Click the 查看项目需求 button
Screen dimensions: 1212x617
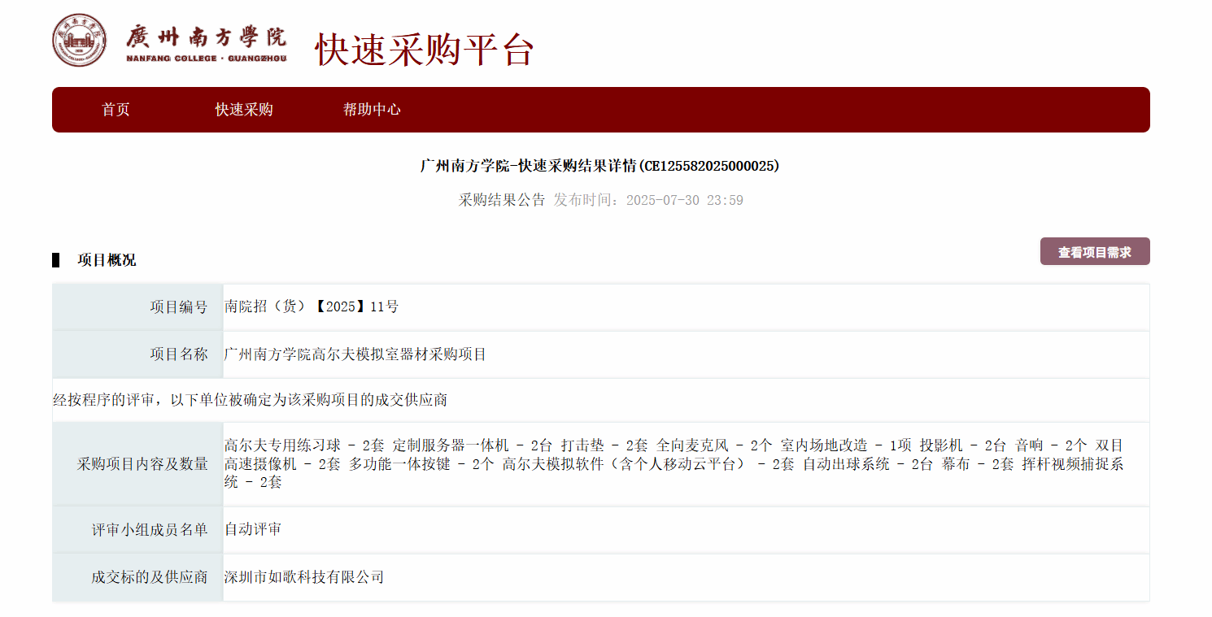pos(1095,252)
